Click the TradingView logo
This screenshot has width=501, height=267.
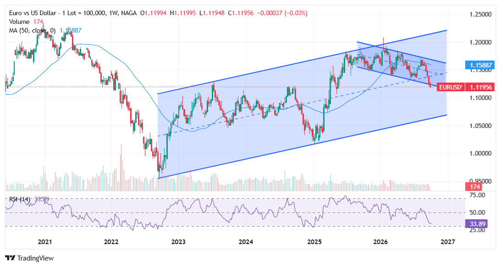click(x=29, y=258)
